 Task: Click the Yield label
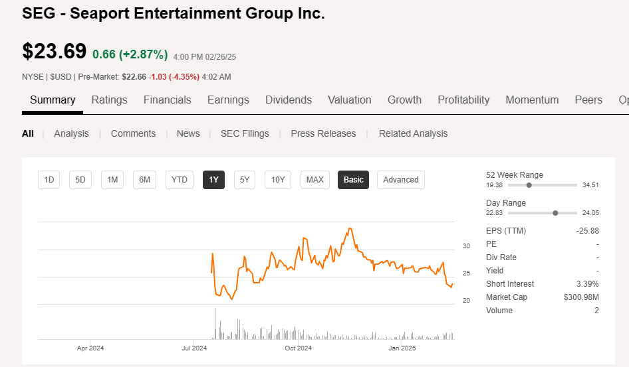(495, 271)
